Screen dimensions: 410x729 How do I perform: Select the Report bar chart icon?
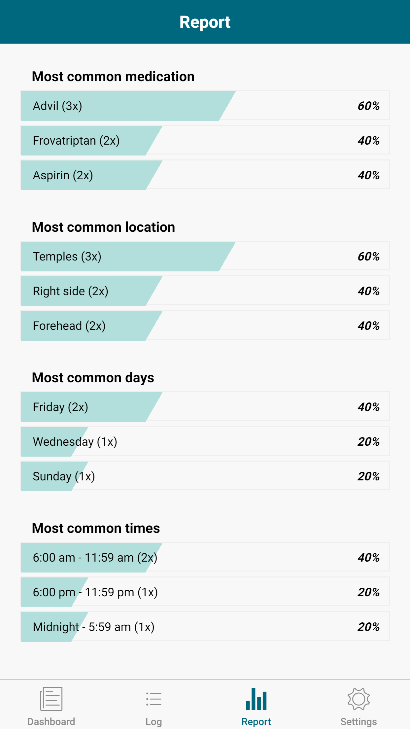(x=256, y=699)
